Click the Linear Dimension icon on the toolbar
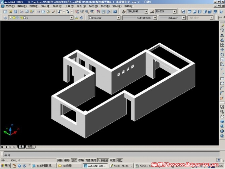225x169 pixels. point(220,18)
